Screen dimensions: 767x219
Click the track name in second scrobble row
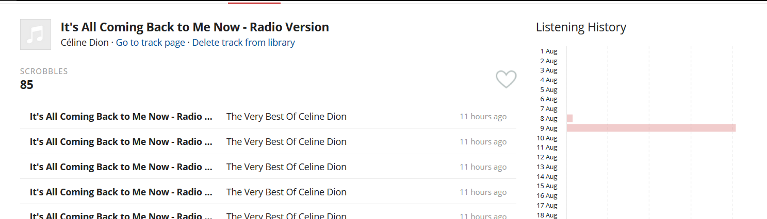[x=121, y=142]
